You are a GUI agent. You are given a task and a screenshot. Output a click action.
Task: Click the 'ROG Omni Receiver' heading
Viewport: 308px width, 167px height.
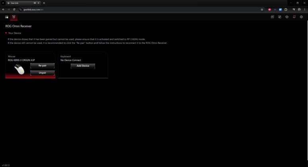[18, 26]
